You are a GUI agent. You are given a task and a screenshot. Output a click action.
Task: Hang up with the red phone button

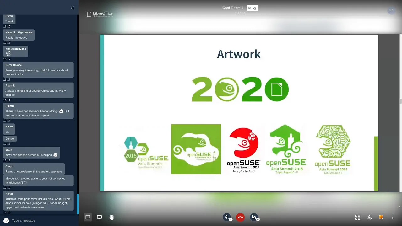click(x=240, y=217)
